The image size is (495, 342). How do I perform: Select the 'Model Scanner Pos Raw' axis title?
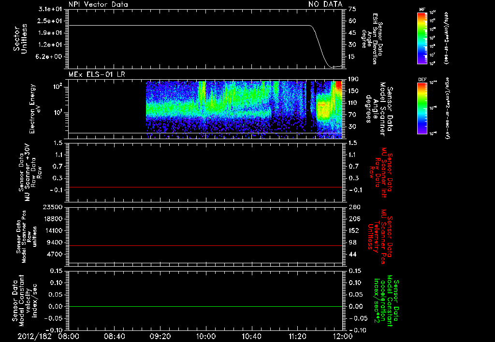27,237
